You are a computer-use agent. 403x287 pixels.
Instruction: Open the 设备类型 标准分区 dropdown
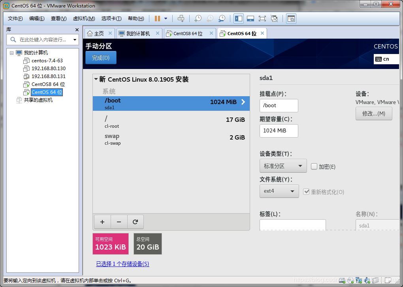click(x=283, y=166)
